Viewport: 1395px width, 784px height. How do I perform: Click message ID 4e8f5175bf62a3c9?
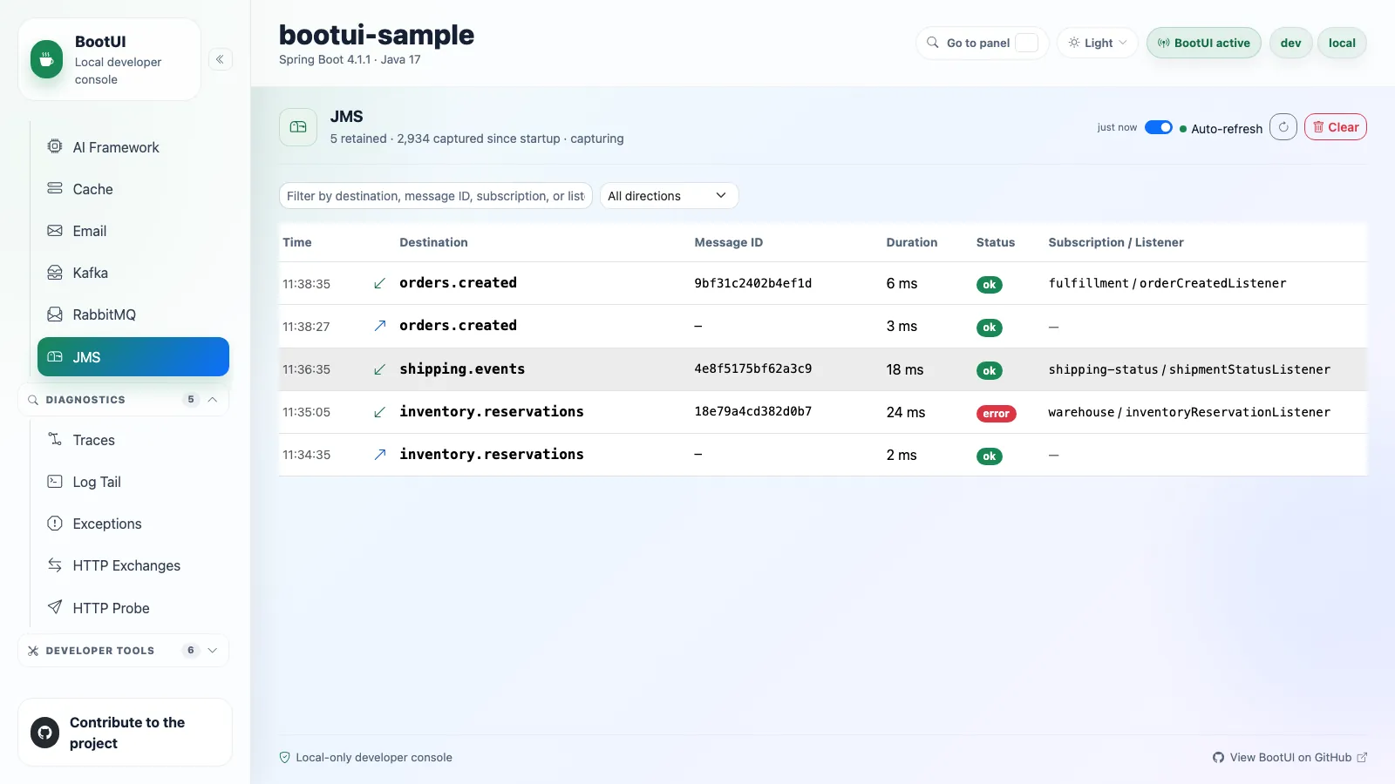coord(753,368)
